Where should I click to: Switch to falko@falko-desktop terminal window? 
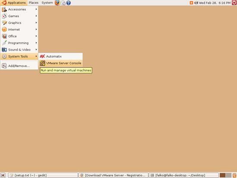click(x=184, y=175)
